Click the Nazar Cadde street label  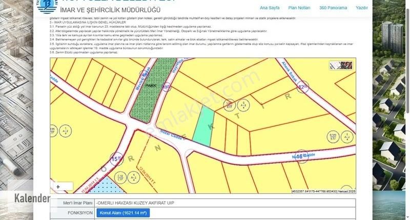tap(171, 135)
